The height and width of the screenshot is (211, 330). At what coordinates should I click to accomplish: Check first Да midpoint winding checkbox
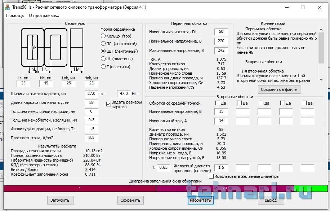pos(218,103)
